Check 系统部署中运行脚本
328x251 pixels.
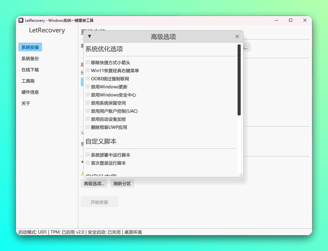click(x=88, y=155)
